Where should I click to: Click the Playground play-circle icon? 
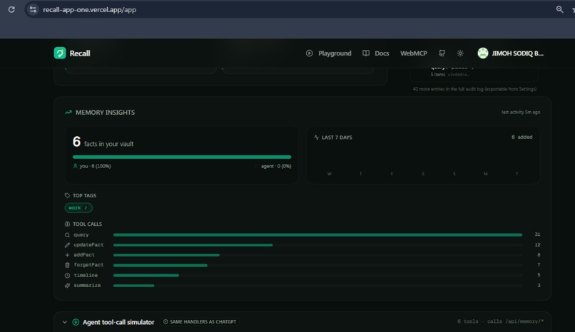click(309, 53)
